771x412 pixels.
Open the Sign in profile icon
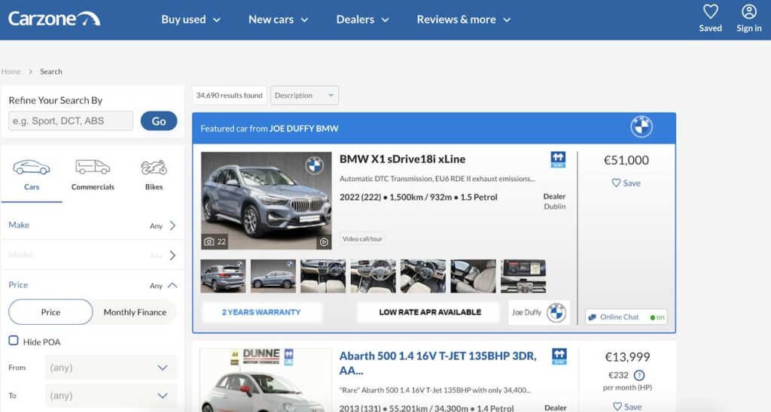(x=748, y=12)
